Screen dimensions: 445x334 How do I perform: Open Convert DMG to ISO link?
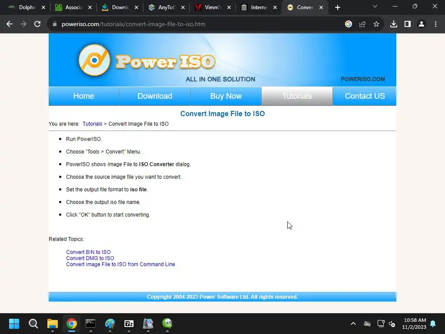tap(90, 258)
